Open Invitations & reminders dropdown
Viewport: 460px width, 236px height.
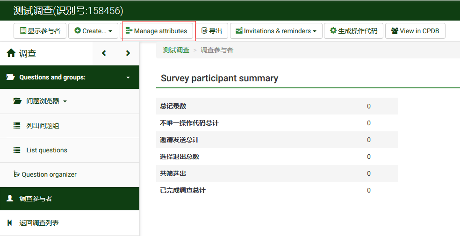point(276,31)
